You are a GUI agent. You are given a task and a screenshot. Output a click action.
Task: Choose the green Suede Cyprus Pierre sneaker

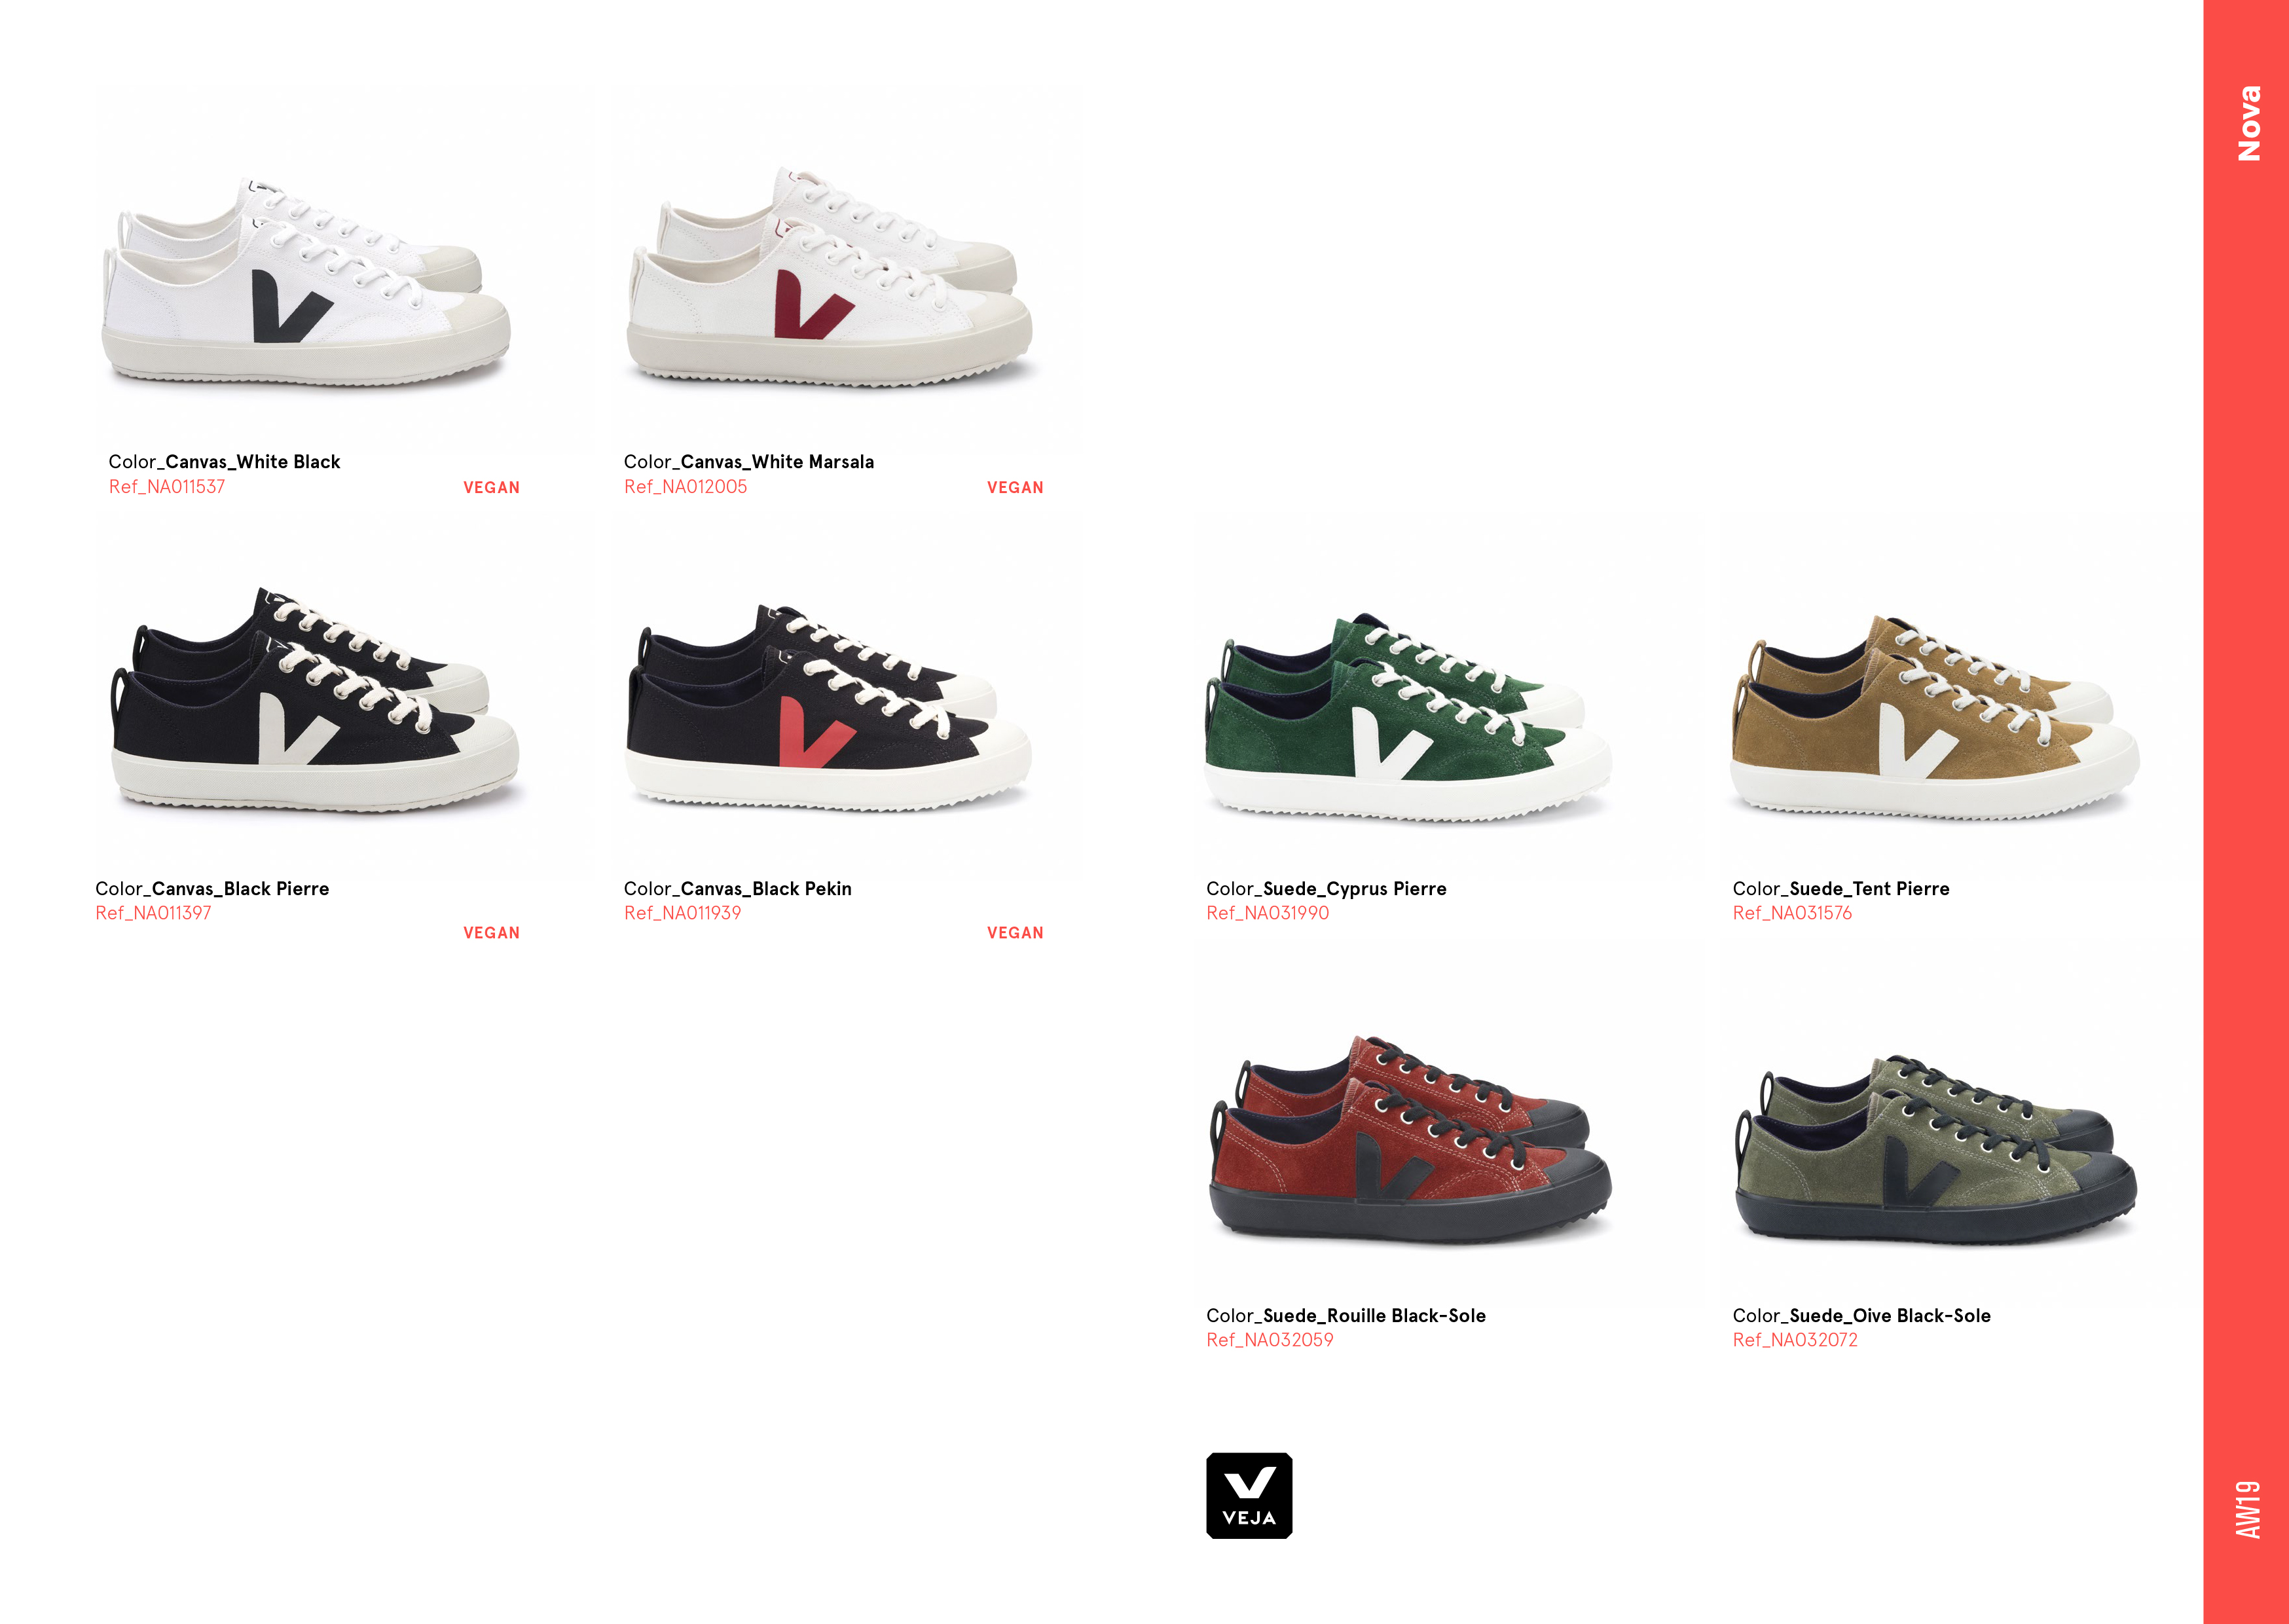(1408, 717)
